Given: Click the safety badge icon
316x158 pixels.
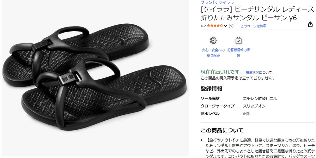Looking at the screenshot, I should (213, 40).
